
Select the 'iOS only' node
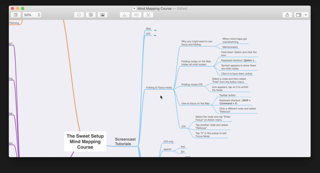click(x=168, y=142)
